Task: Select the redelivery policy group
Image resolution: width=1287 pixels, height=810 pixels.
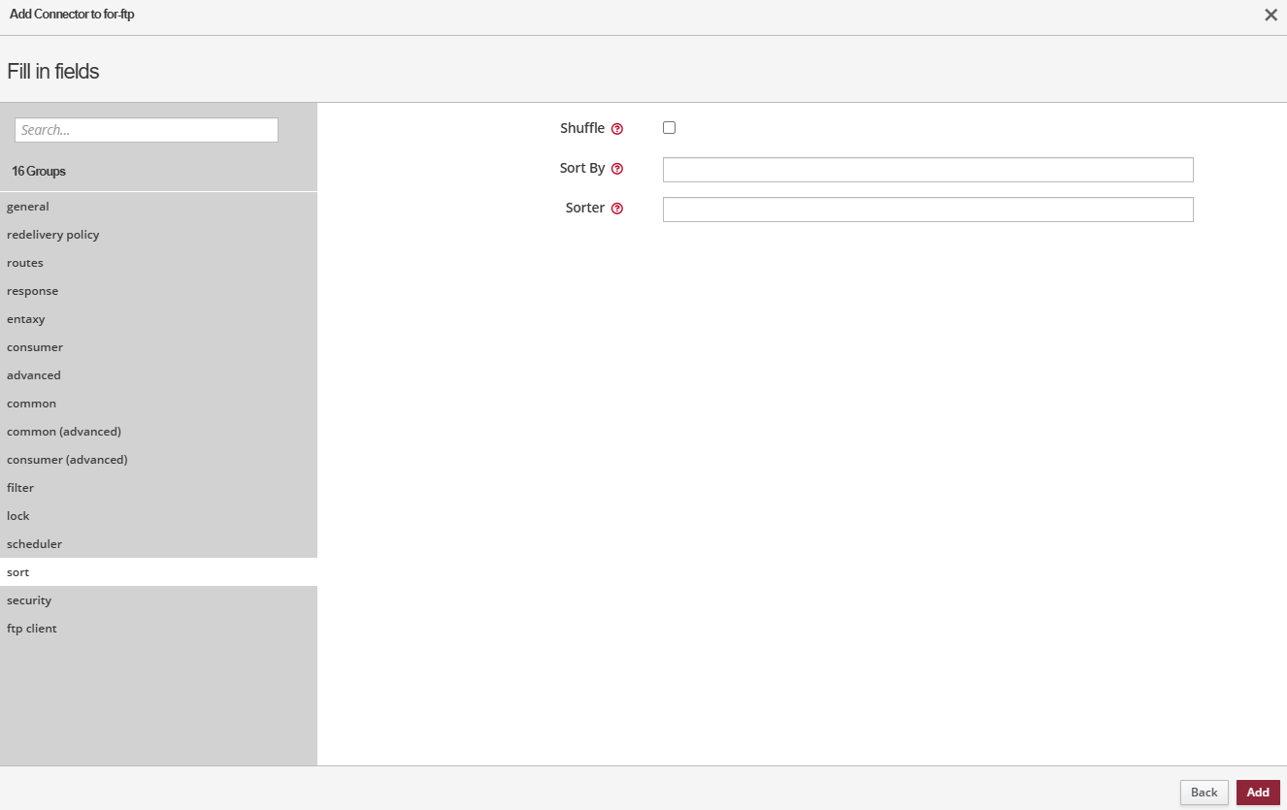Action: (53, 235)
